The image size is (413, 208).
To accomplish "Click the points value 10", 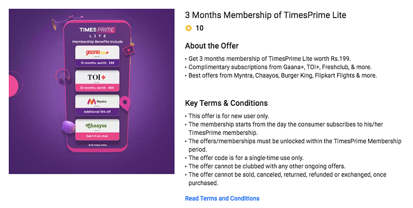I will tap(199, 28).
